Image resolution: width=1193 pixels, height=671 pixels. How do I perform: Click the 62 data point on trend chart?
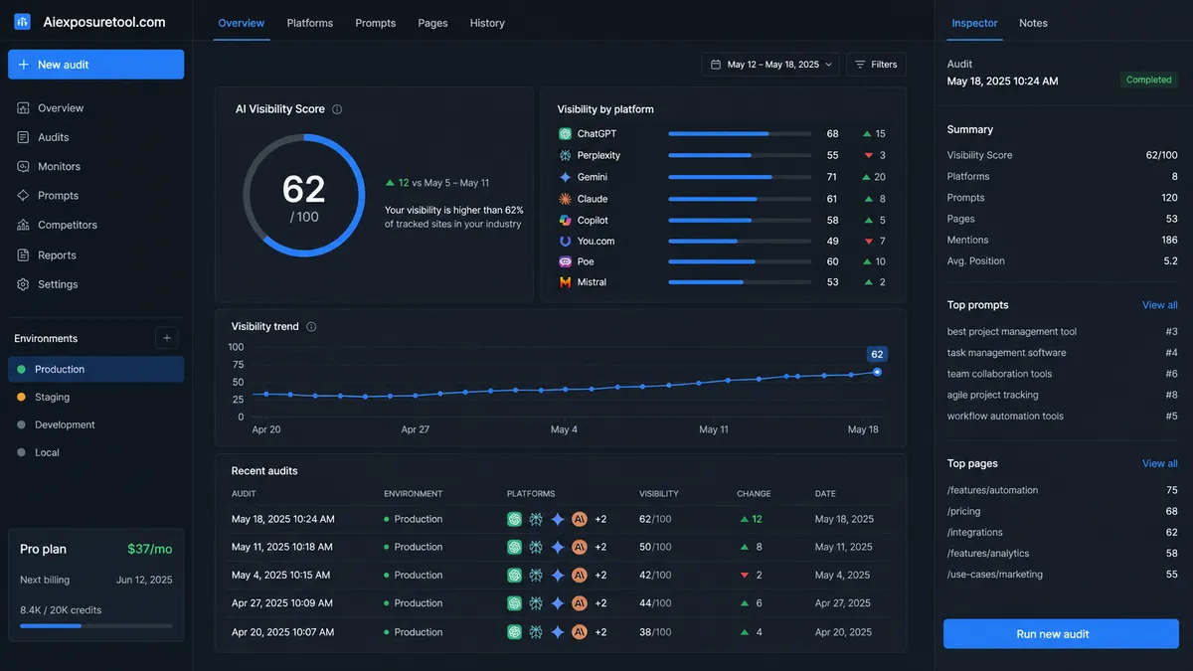(x=877, y=372)
